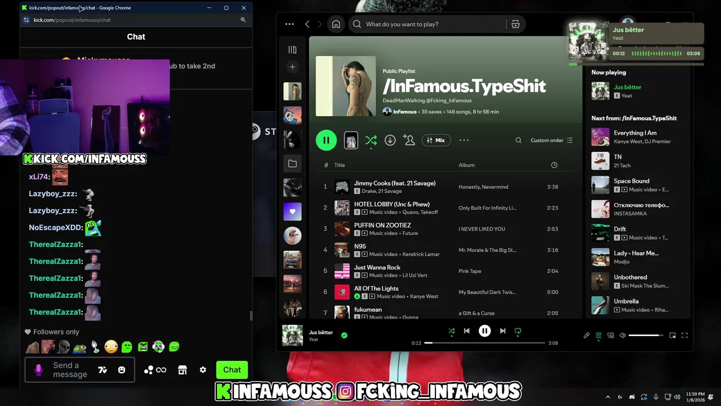The height and width of the screenshot is (406, 721).
Task: Toggle repeat in the player bar
Action: [518, 331]
